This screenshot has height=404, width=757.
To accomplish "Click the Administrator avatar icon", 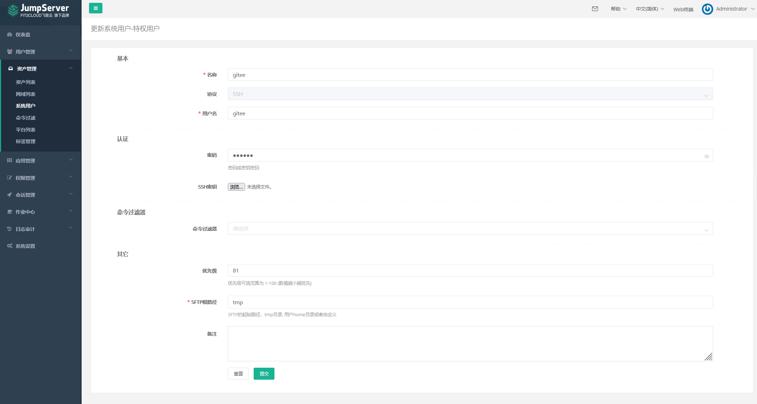I will [x=707, y=9].
